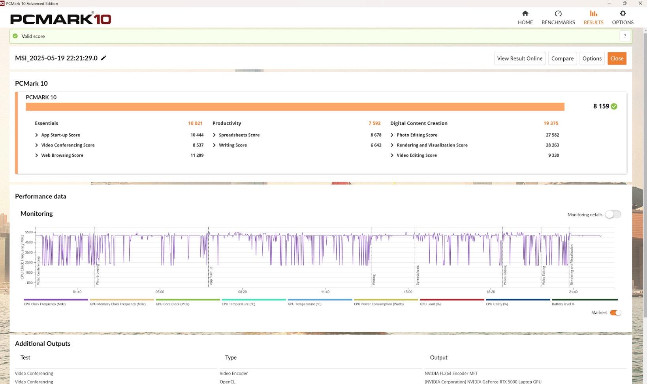Expand the Spreadsheets Score row
Viewport: 647px width, 384px height.
click(x=214, y=135)
